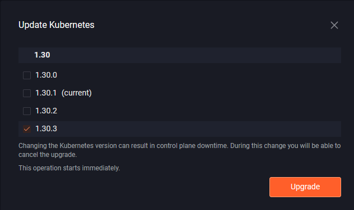Click the control plane downtime warning text
This screenshot has height=210, width=354.
(x=179, y=150)
